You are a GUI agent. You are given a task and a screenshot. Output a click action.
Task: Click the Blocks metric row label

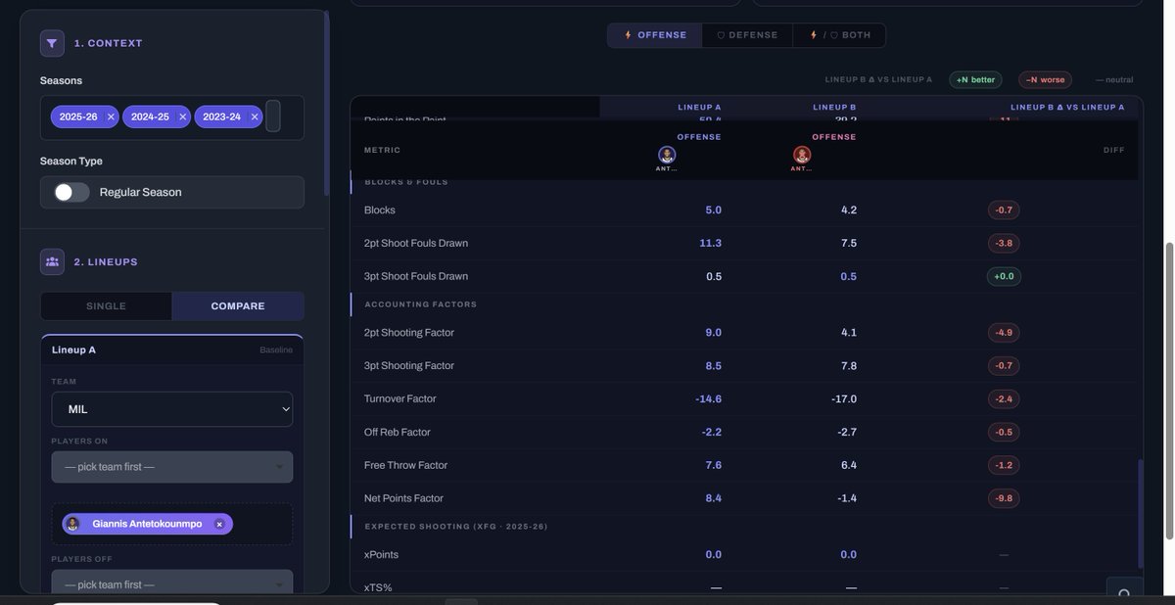click(x=380, y=209)
